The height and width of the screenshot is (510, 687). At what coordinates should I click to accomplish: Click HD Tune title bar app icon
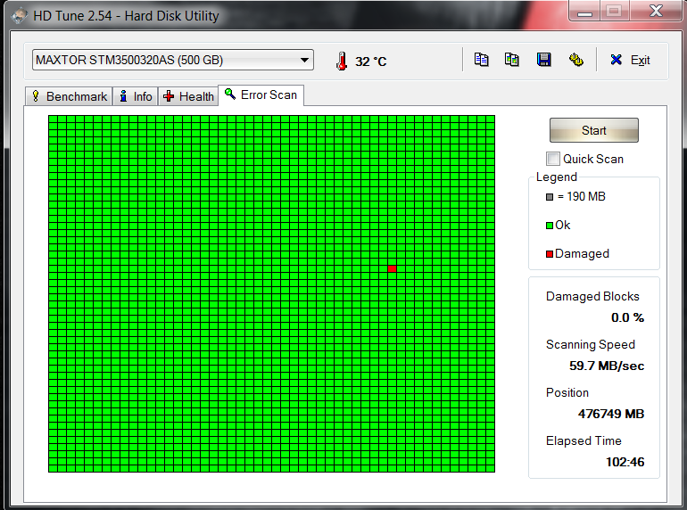point(20,16)
